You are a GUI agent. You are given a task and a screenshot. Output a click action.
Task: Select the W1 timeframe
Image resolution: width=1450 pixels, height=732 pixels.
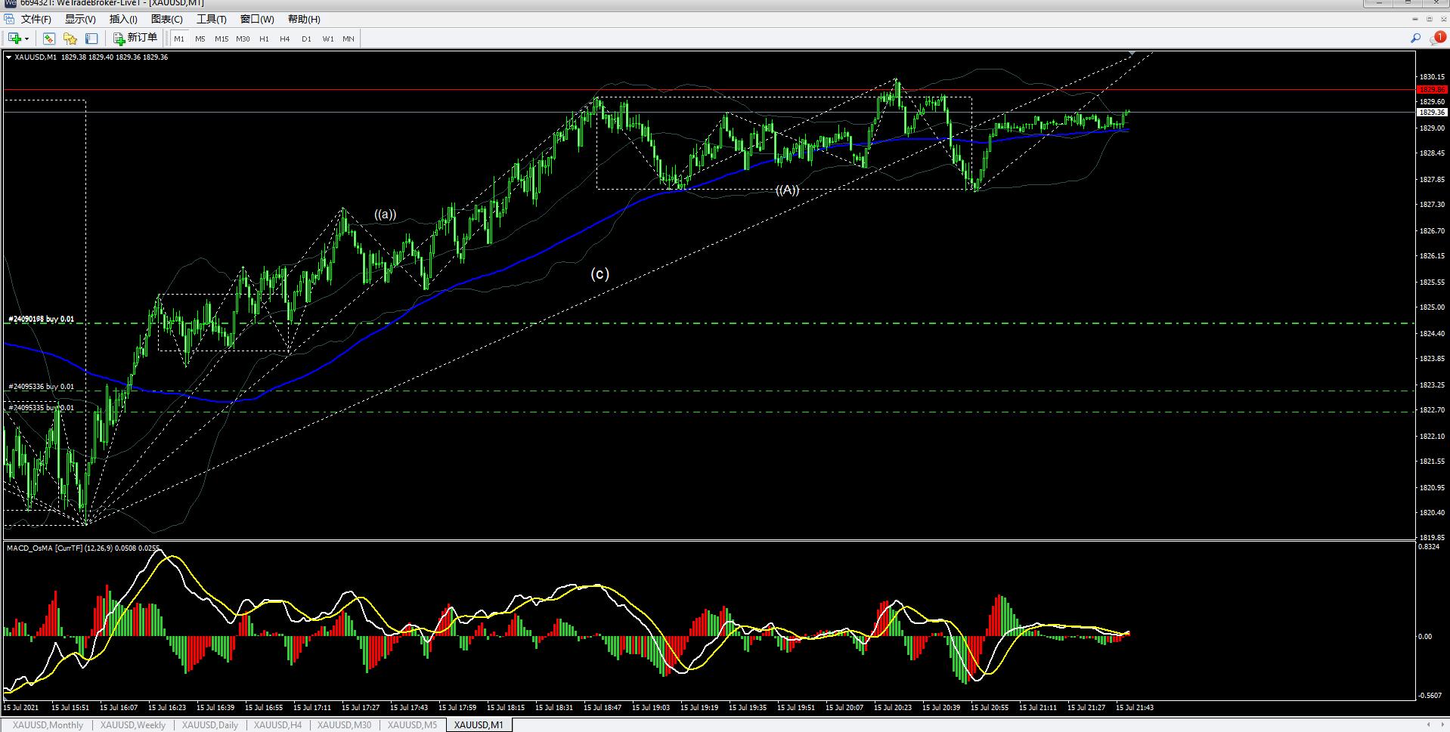327,39
